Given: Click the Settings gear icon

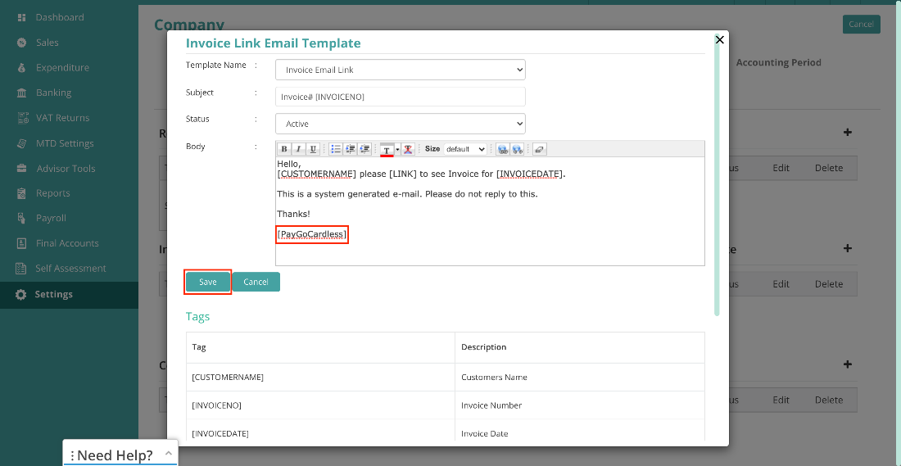Looking at the screenshot, I should pyautogui.click(x=21, y=294).
